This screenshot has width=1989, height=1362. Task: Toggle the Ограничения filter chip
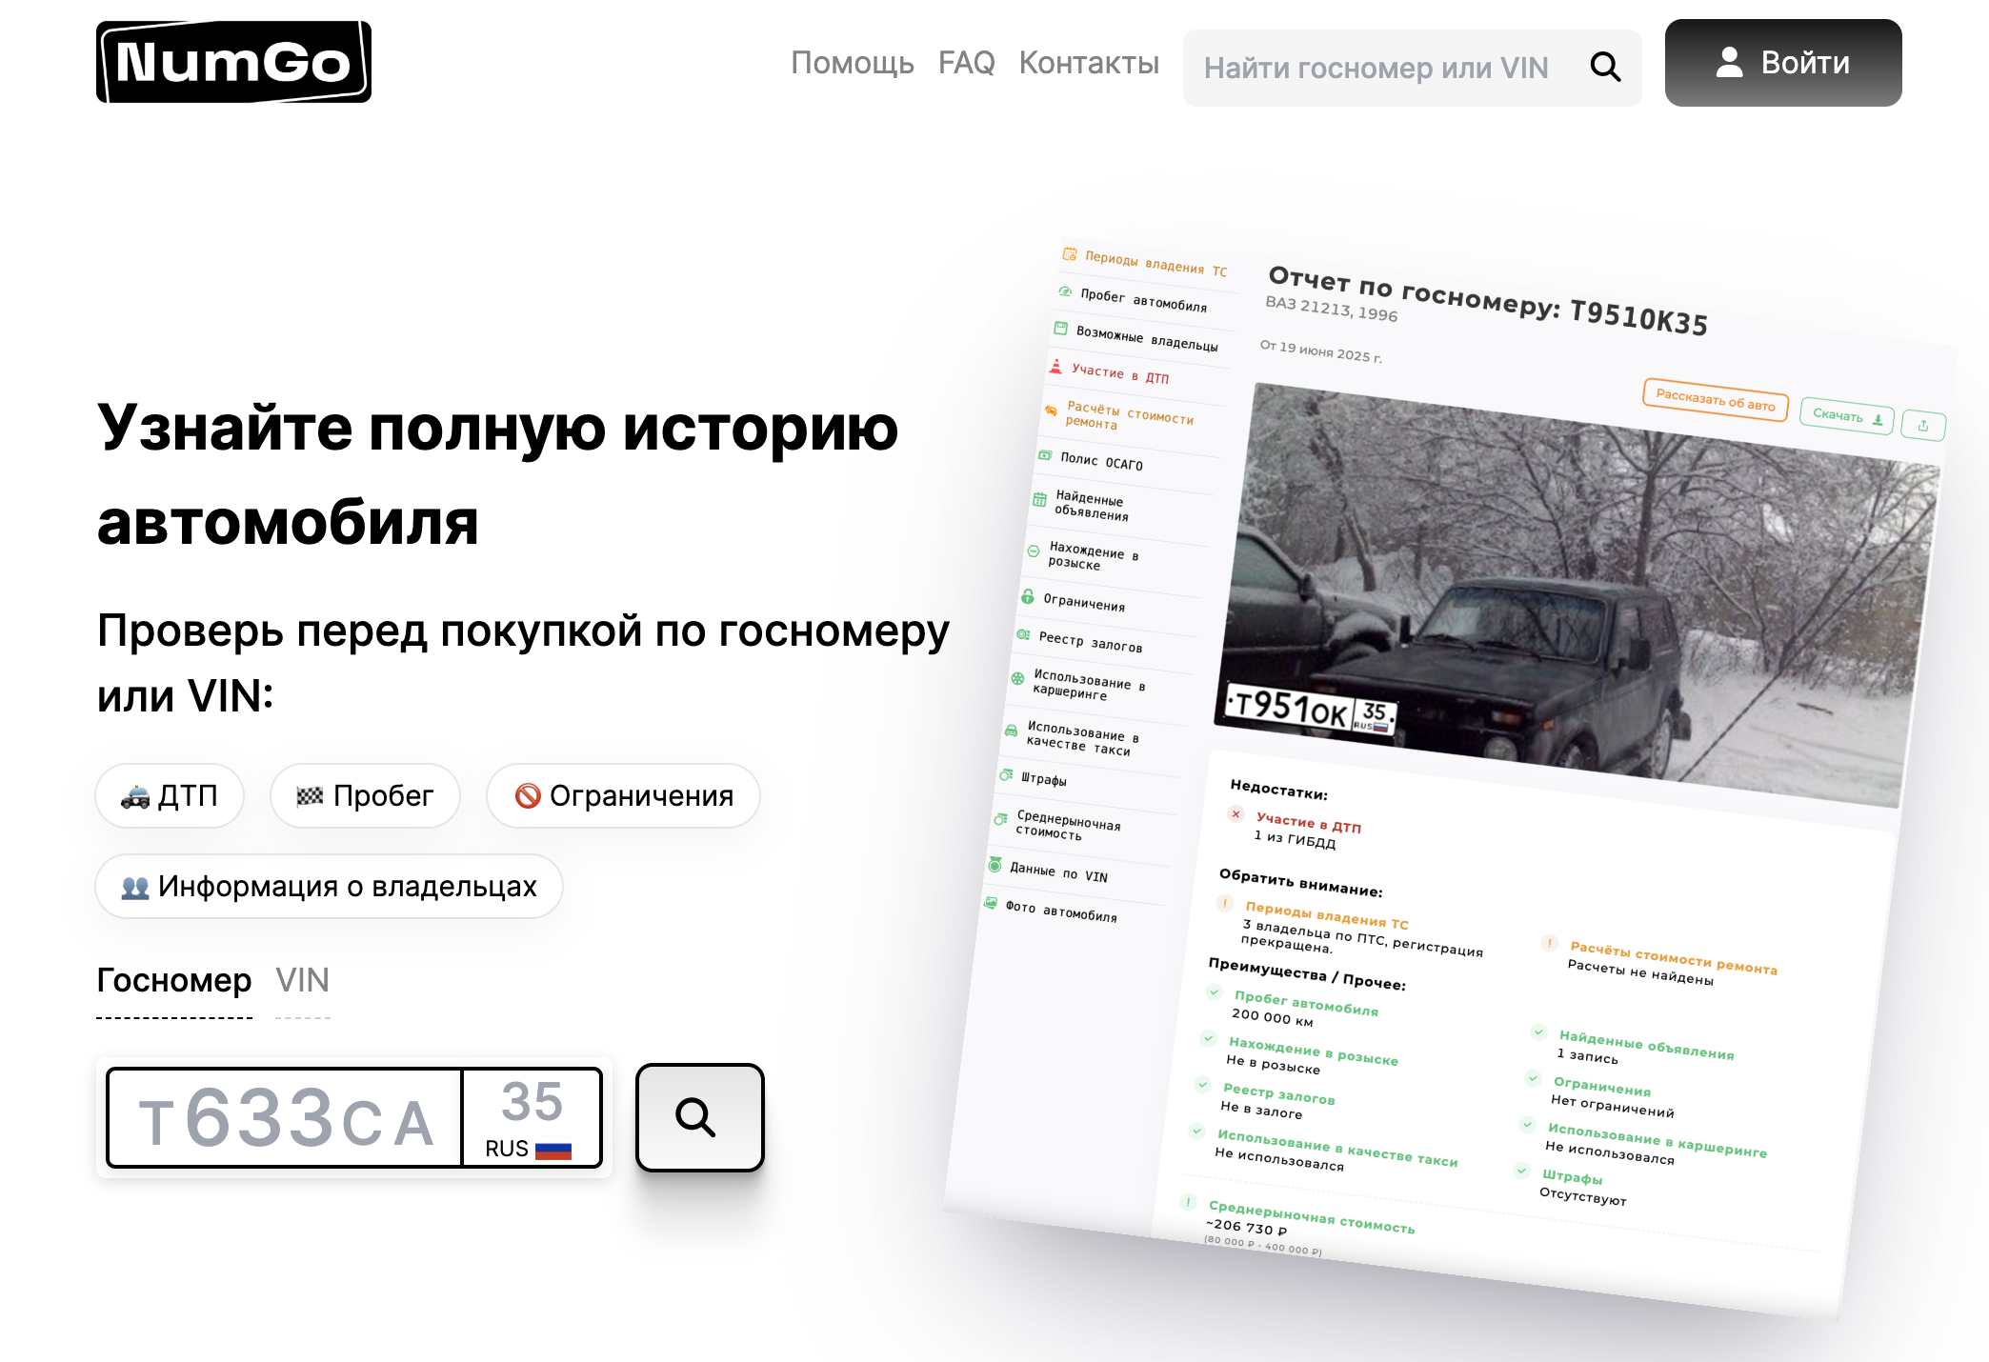[623, 796]
